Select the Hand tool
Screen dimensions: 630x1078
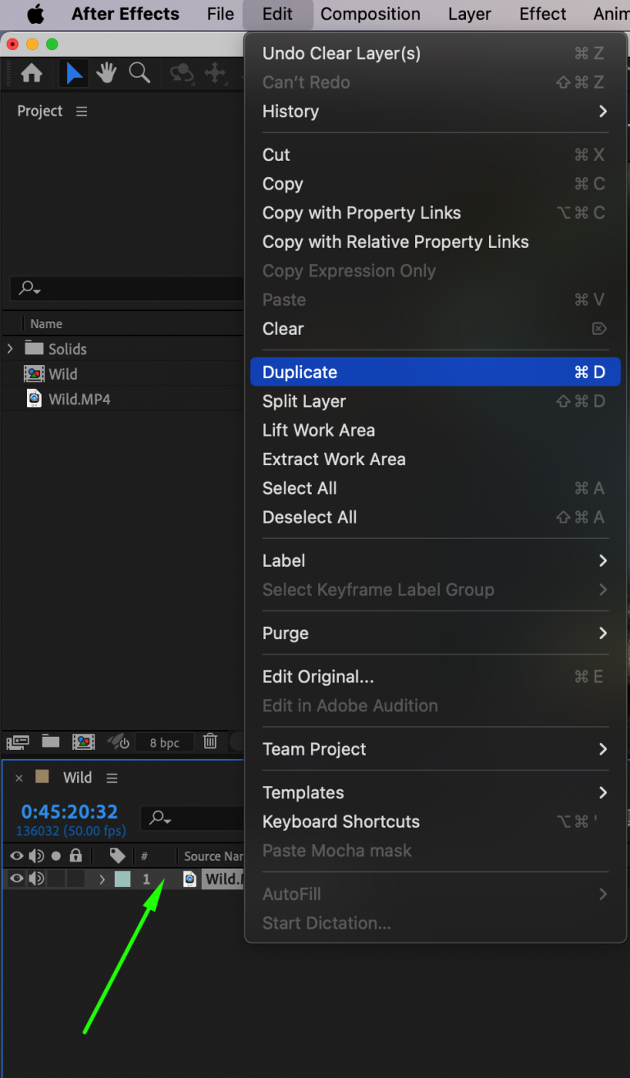point(107,73)
